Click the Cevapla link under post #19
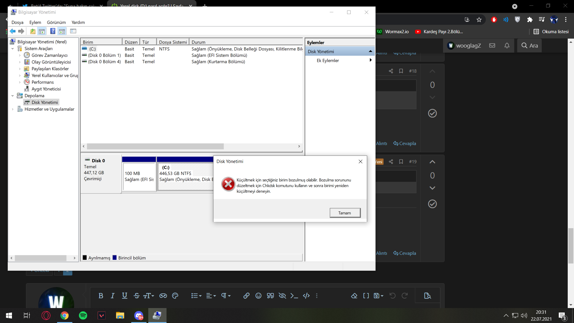574x323 pixels. [x=404, y=253]
